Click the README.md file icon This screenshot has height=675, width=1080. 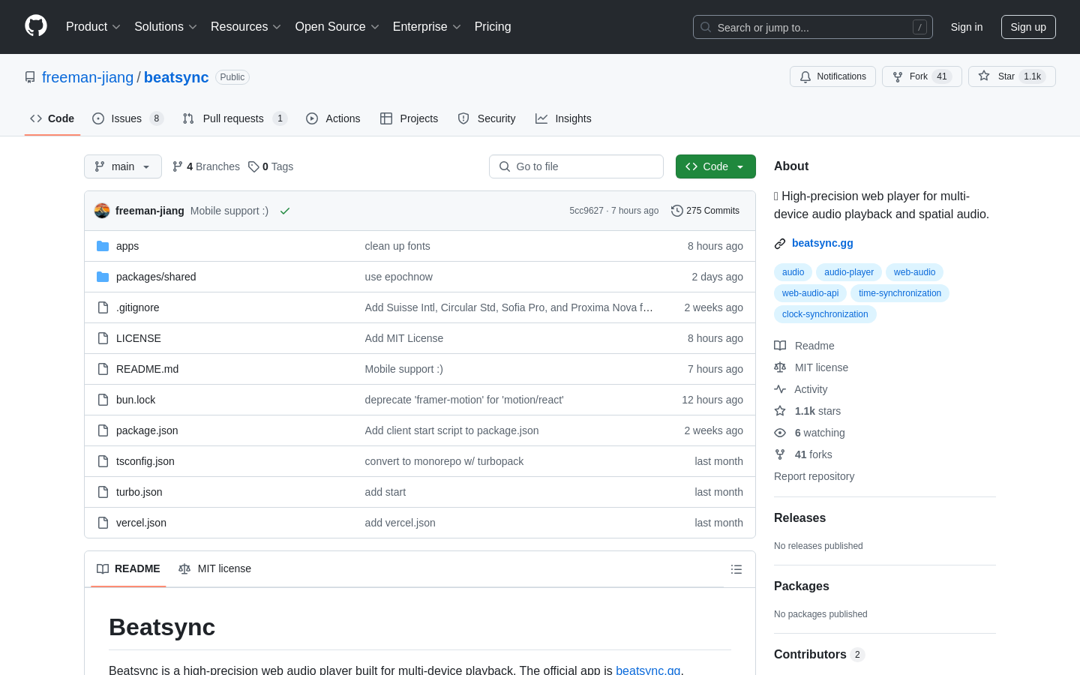pyautogui.click(x=103, y=369)
